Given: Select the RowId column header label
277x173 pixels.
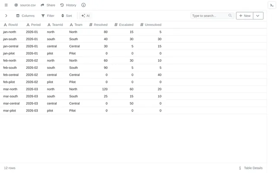Looking at the screenshot, I should 13,25.
